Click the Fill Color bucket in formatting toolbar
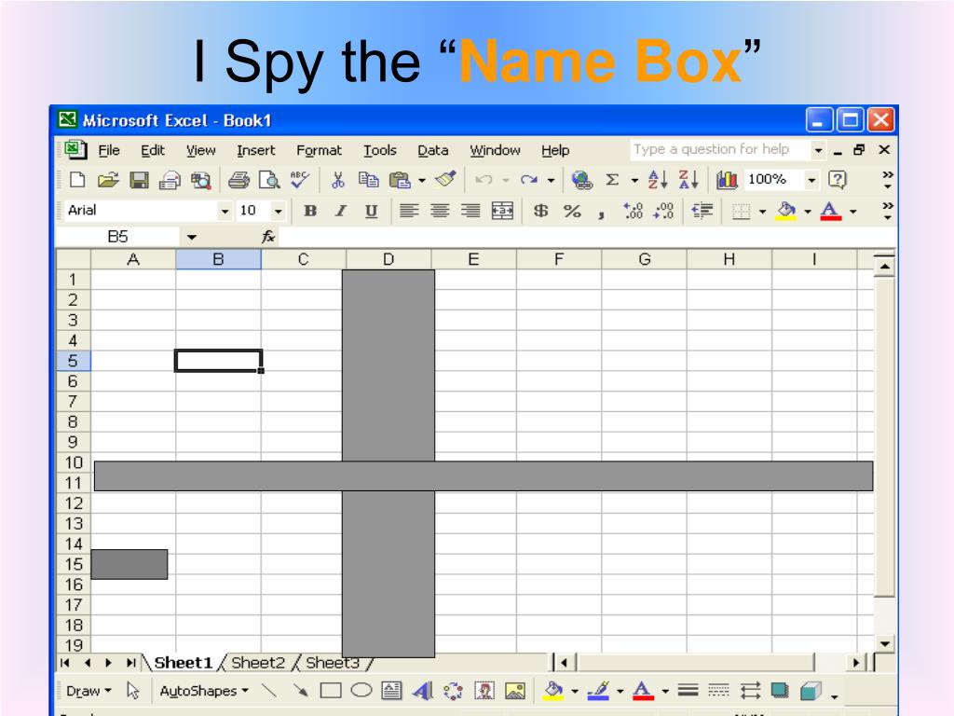This screenshot has height=716, width=954. point(786,211)
